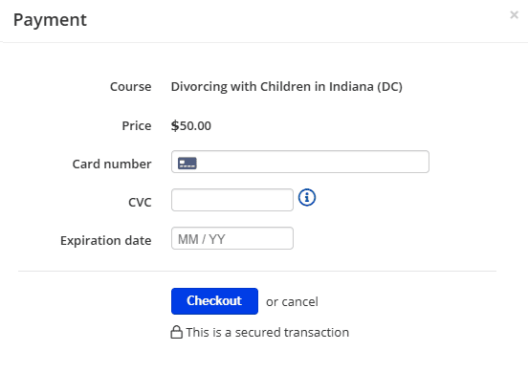Click the Card number label
The image size is (528, 373).
pos(112,165)
